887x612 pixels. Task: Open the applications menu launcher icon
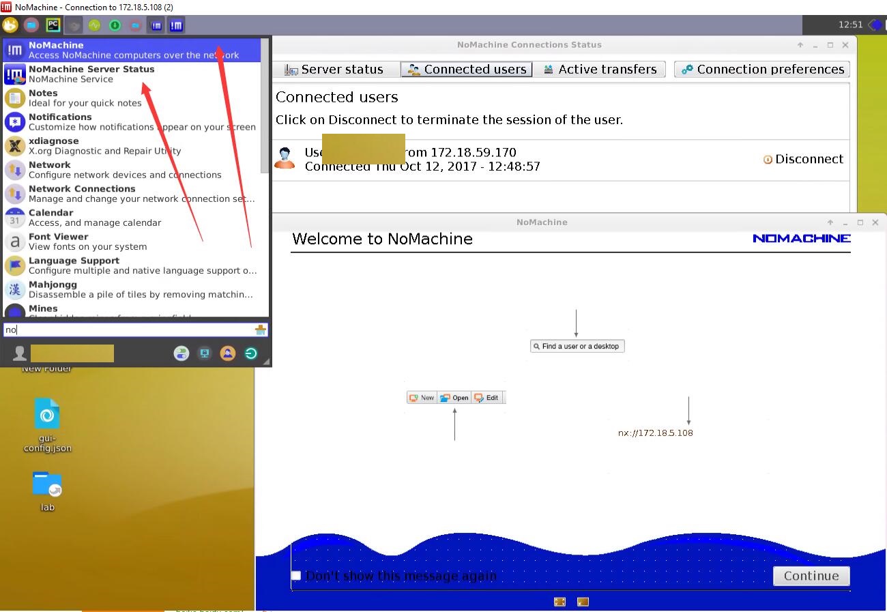pyautogui.click(x=10, y=25)
